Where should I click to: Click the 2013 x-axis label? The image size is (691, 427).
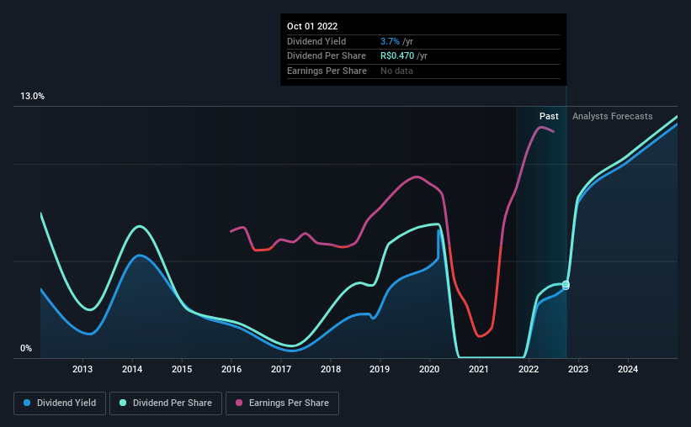(82, 369)
